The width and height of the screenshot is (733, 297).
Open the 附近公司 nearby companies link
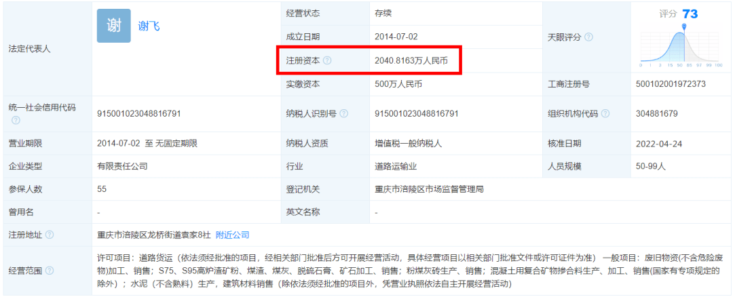[232, 235]
